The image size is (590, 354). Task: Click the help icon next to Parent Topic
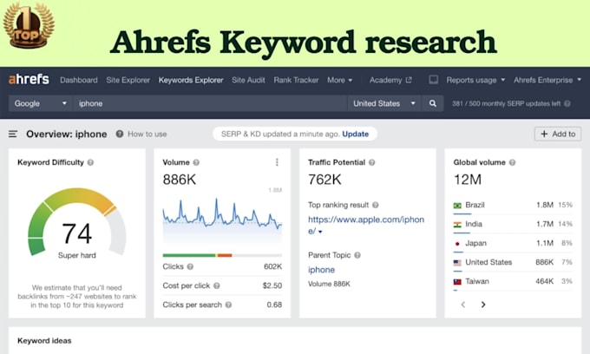tap(357, 255)
